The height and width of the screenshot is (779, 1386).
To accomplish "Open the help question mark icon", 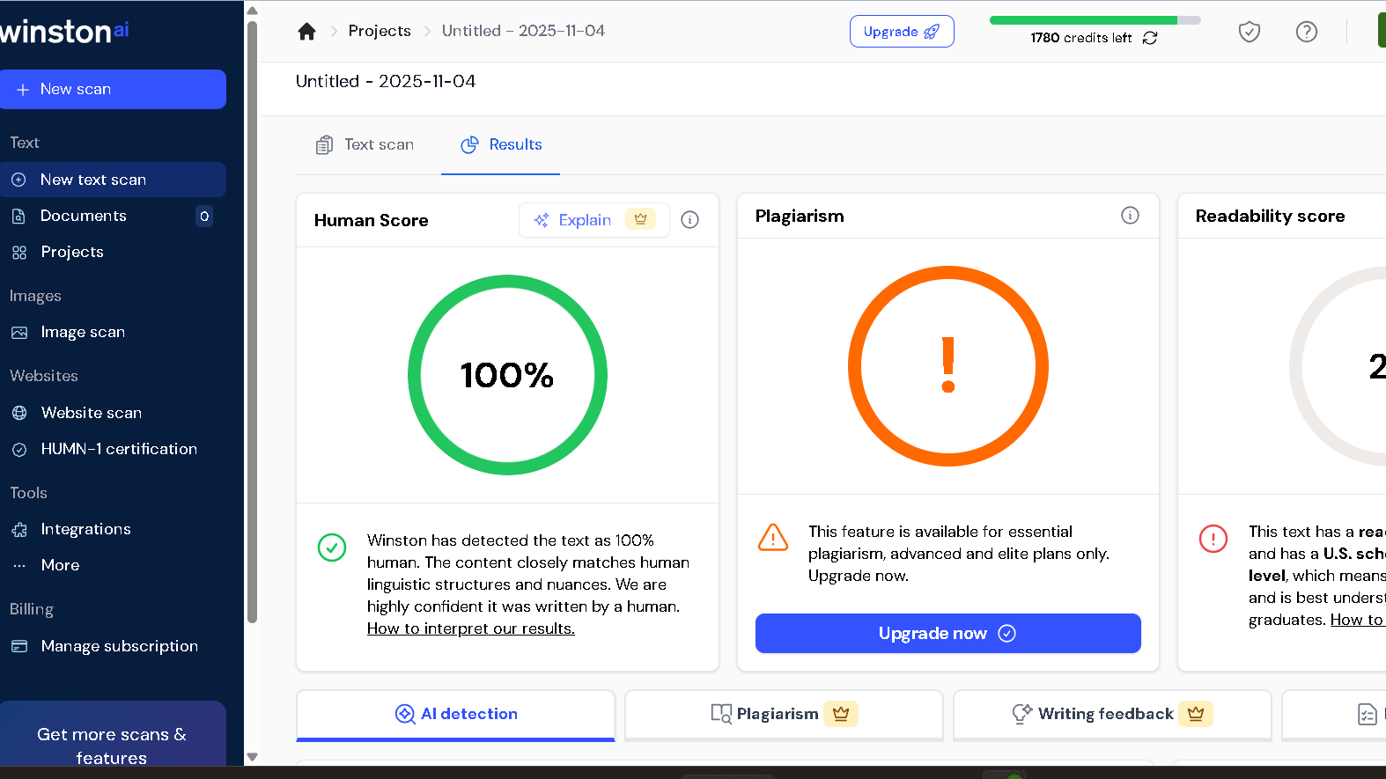I will (x=1306, y=33).
